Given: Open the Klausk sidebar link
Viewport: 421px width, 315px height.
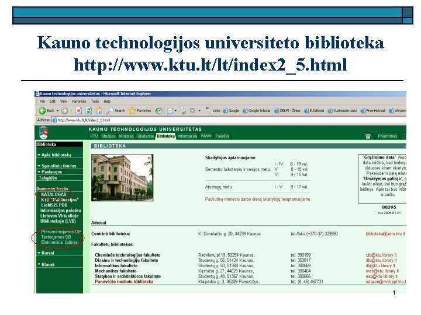Looking at the screenshot, I should pos(48,264).
